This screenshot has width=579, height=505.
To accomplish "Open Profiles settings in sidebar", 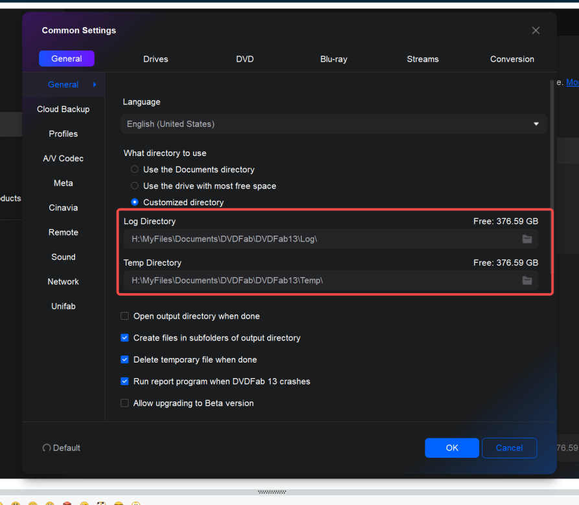I will pyautogui.click(x=63, y=133).
